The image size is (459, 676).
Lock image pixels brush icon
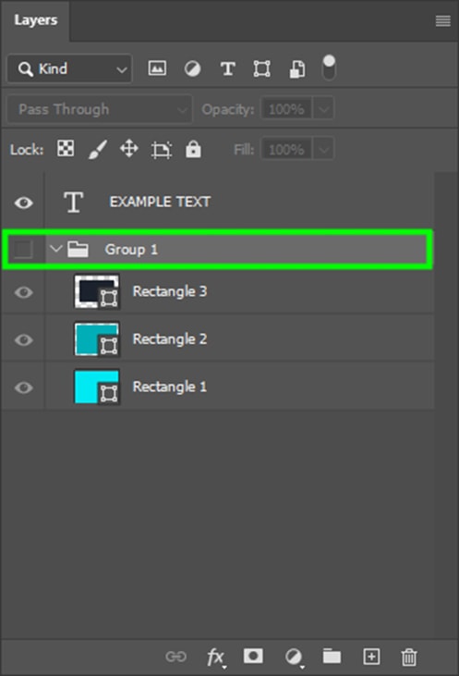[98, 150]
